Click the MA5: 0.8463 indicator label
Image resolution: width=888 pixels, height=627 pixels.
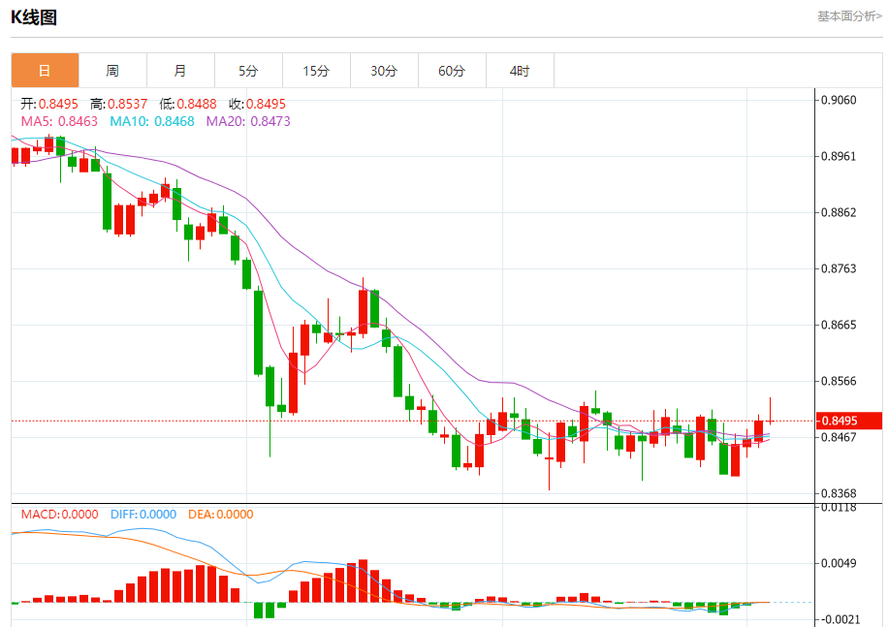click(x=59, y=121)
